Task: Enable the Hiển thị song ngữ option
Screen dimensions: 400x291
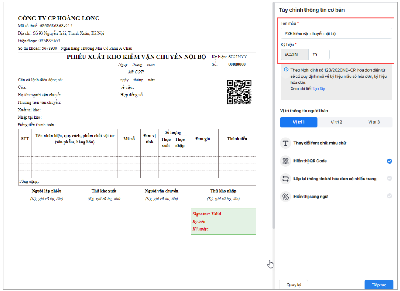Action: (x=389, y=197)
